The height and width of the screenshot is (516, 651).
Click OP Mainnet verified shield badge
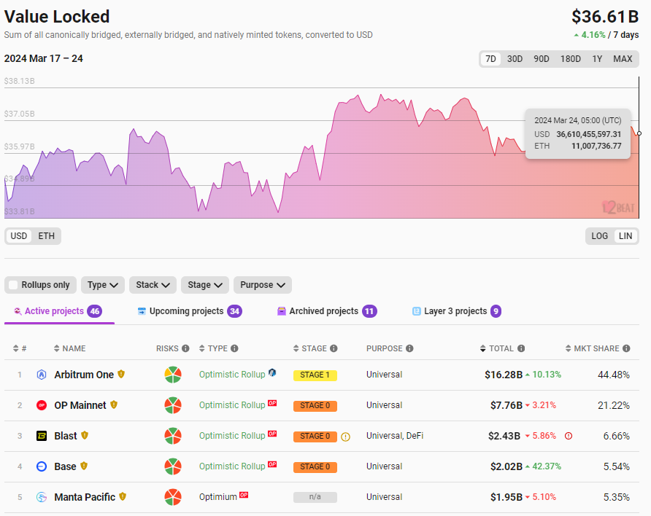pyautogui.click(x=114, y=405)
